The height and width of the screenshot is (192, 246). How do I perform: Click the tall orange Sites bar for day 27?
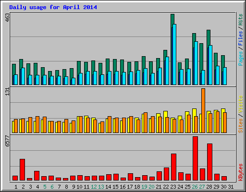tap(203, 110)
